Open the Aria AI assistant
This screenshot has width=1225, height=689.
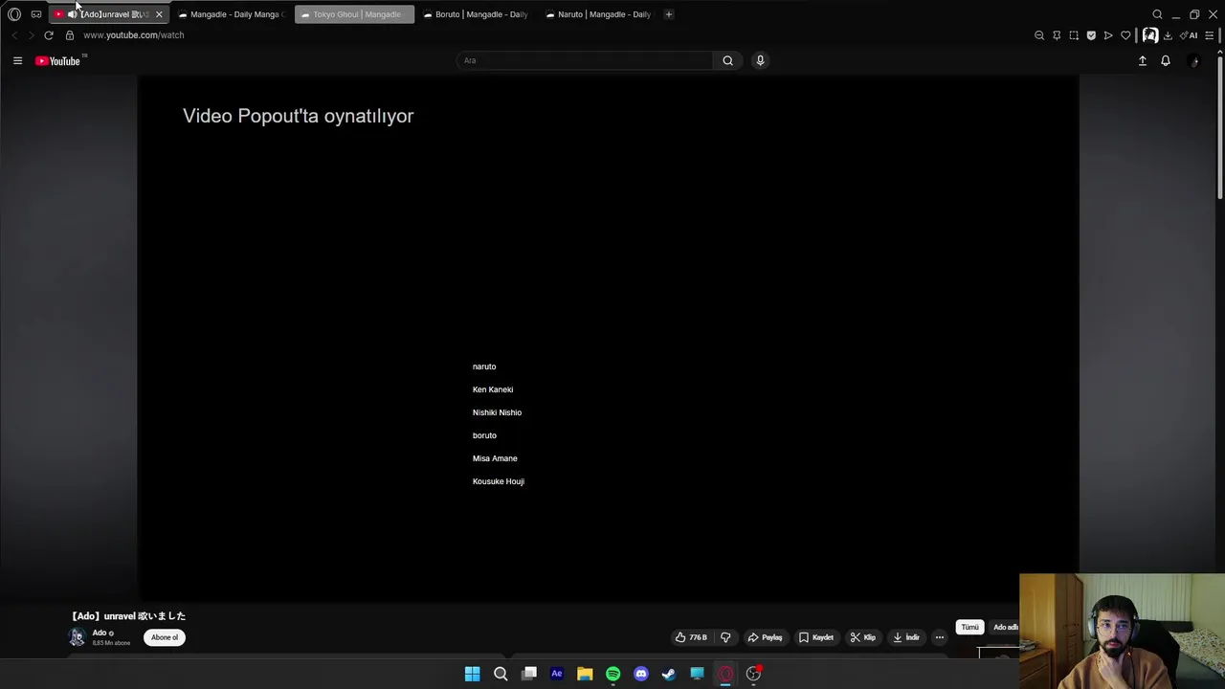click(1190, 35)
